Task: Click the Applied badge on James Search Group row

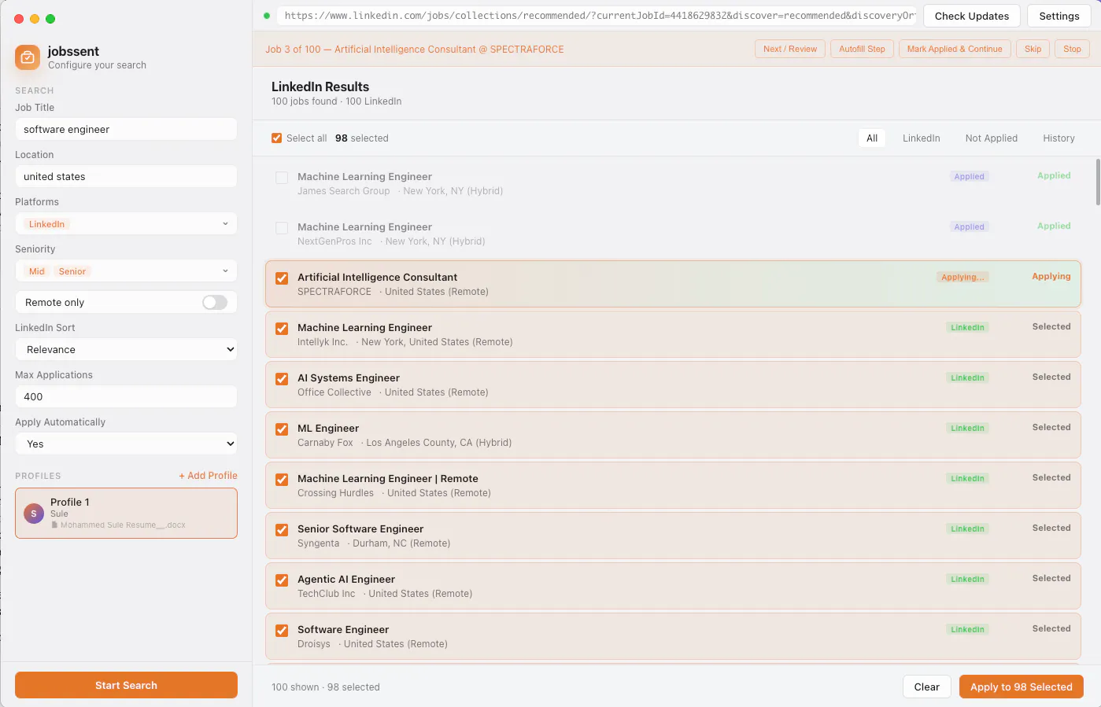Action: [x=969, y=176]
